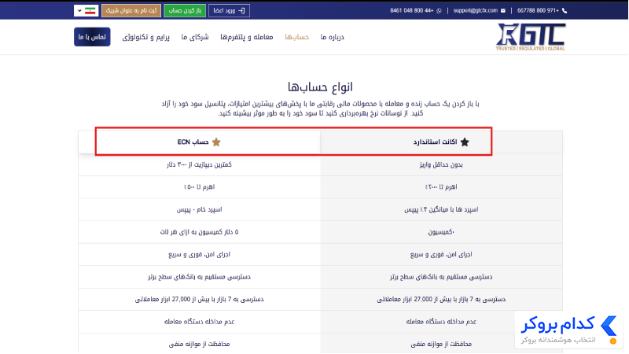Select the حساب ECN column header

click(200, 142)
